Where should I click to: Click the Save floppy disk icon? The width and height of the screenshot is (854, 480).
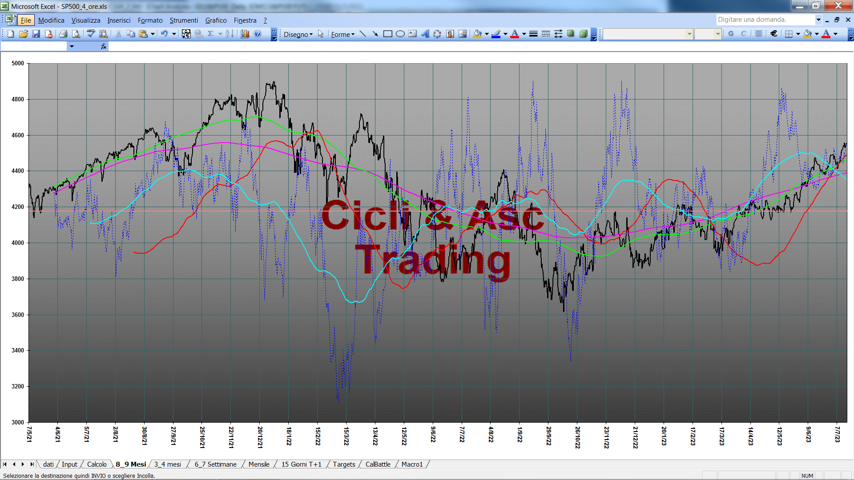(36, 34)
